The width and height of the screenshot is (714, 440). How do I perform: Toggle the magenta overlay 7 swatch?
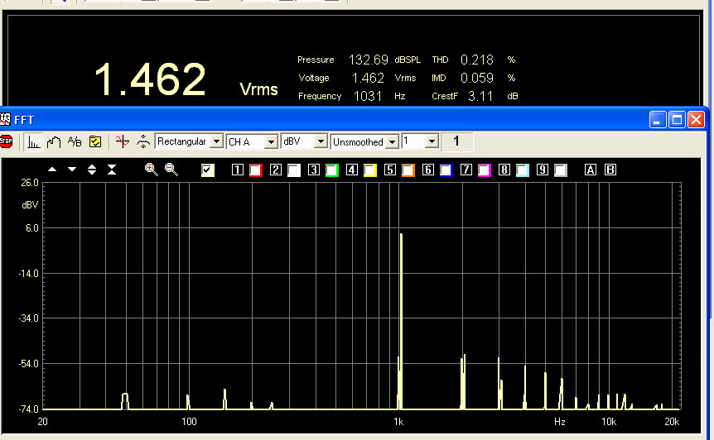484,170
